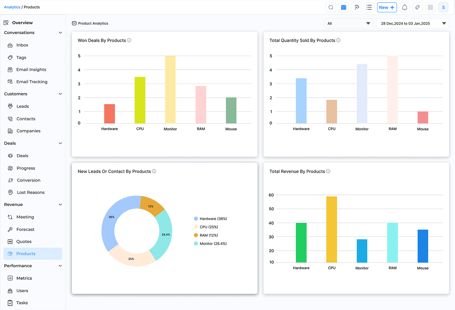Image resolution: width=455 pixels, height=310 pixels.
Task: Open the All filter dropdown
Action: point(349,23)
